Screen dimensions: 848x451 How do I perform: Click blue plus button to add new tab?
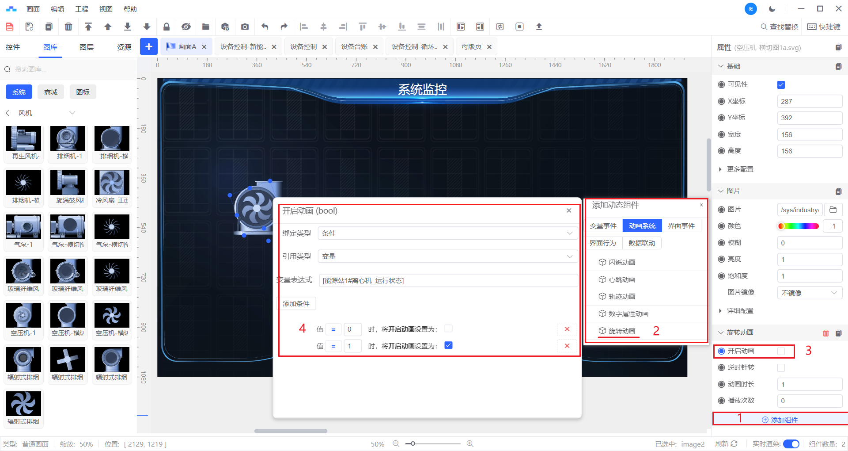149,46
